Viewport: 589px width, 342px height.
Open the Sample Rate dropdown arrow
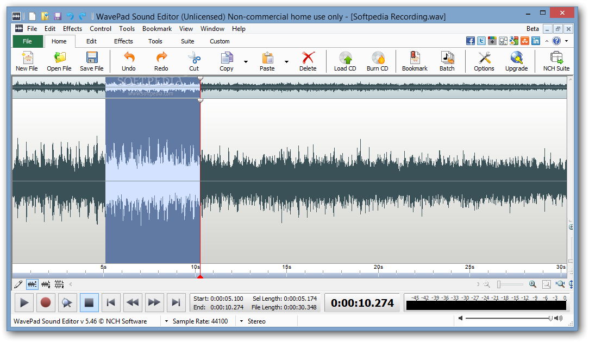click(x=166, y=321)
